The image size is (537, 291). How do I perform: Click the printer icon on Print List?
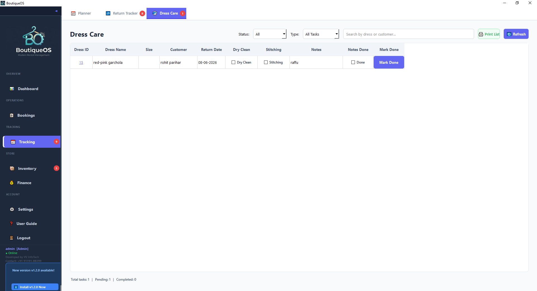click(x=481, y=34)
